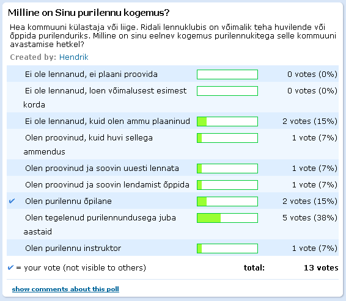Click the legend checkmark icon near 'your vote'
The width and height of the screenshot is (346, 301).
pos(10,267)
